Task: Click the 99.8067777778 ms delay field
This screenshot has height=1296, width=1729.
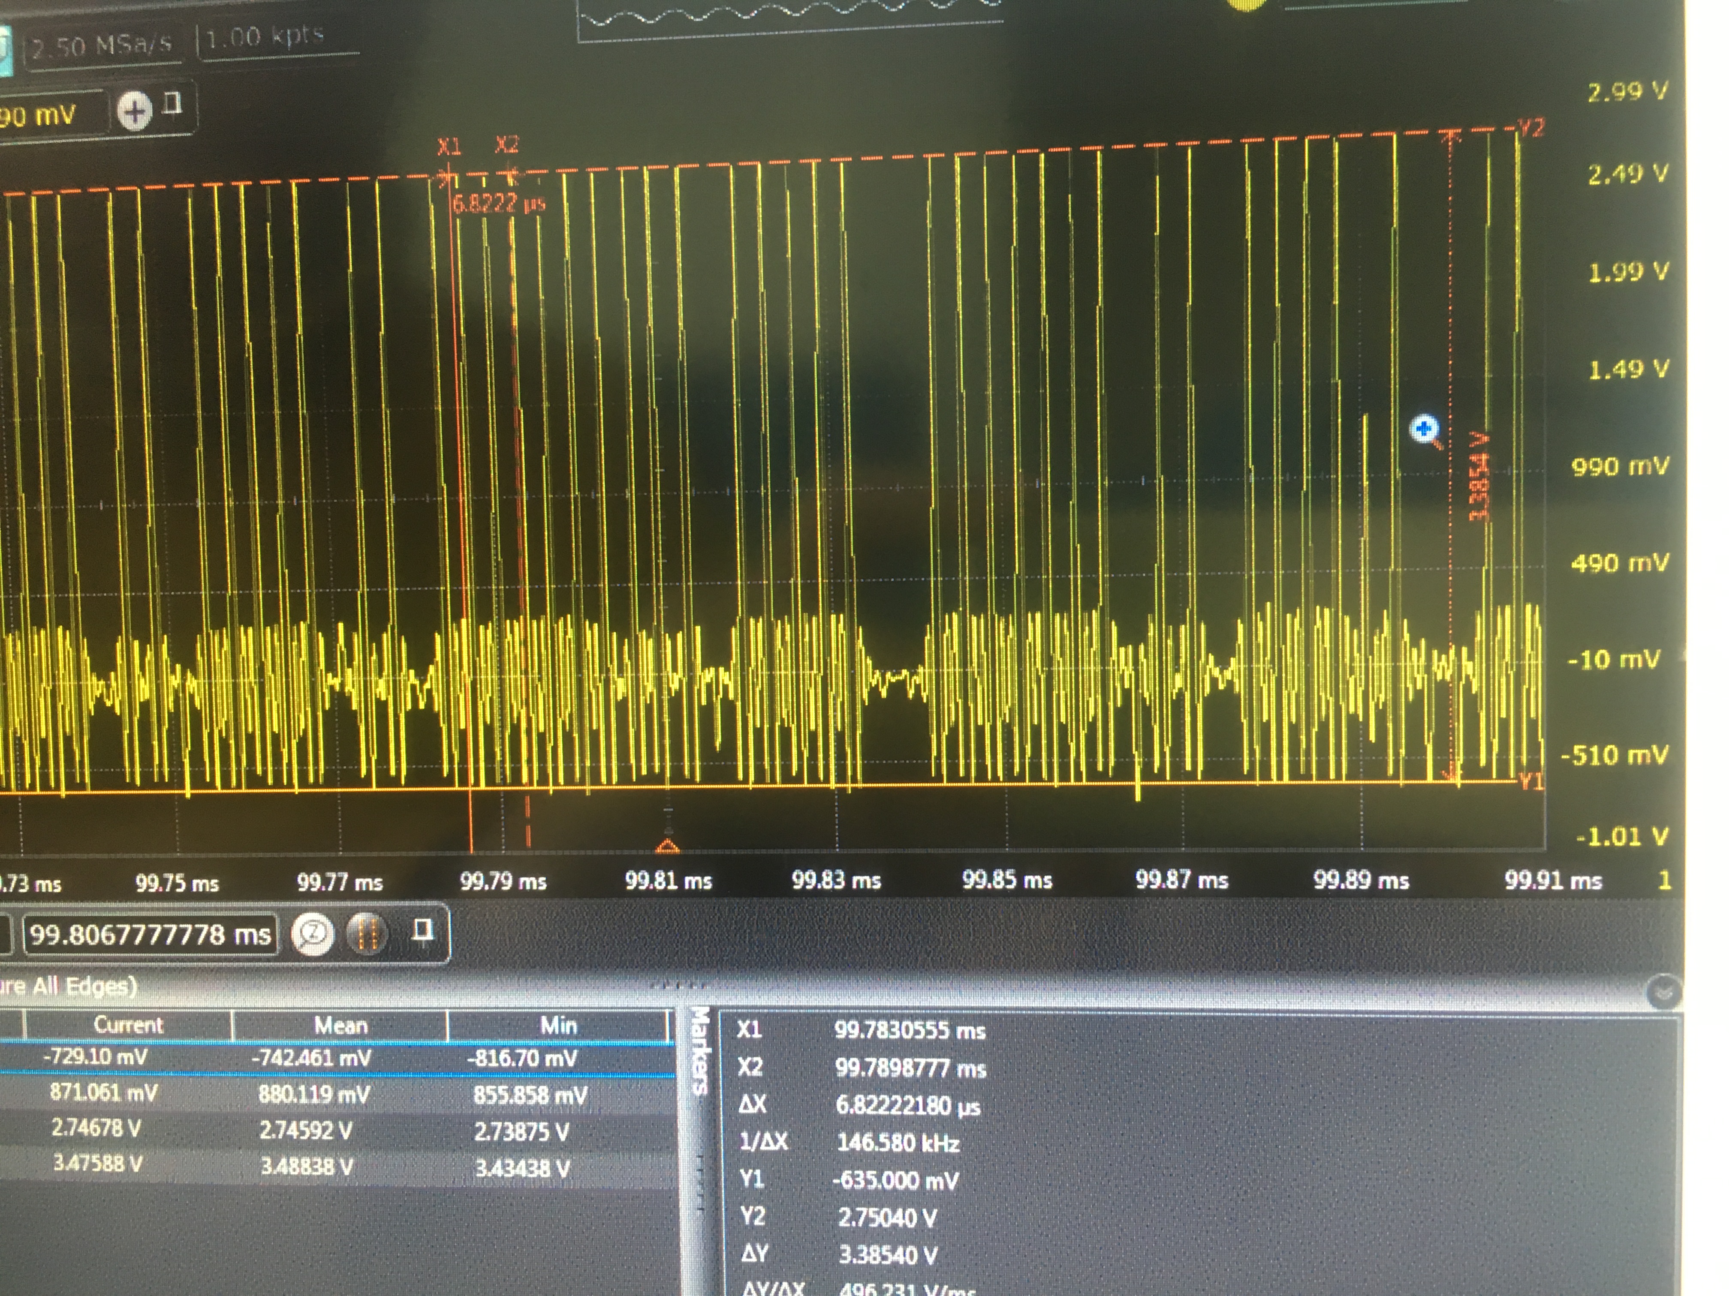Action: [x=150, y=934]
